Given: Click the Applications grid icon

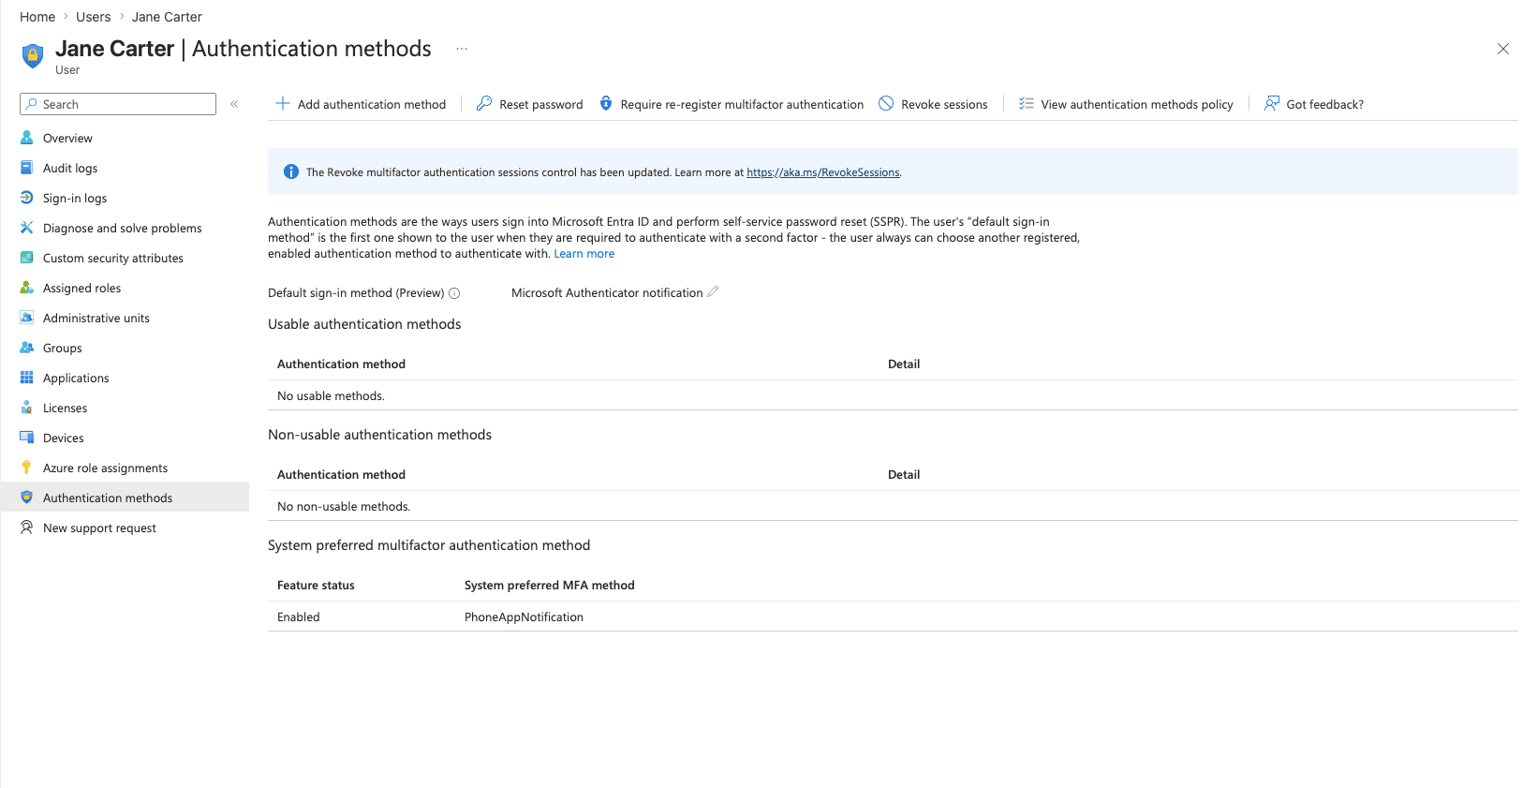Looking at the screenshot, I should [x=27, y=378].
